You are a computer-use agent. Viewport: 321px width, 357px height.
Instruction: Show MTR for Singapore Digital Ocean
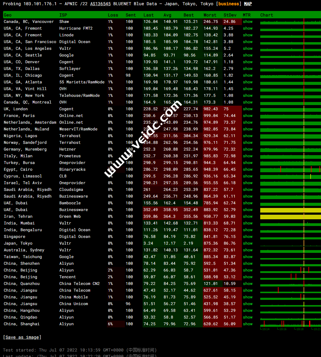248,237
